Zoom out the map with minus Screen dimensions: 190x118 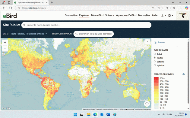coord(5,49)
